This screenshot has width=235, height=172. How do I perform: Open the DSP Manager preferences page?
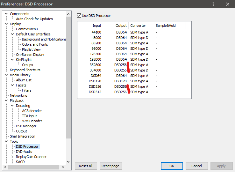(x=26, y=126)
